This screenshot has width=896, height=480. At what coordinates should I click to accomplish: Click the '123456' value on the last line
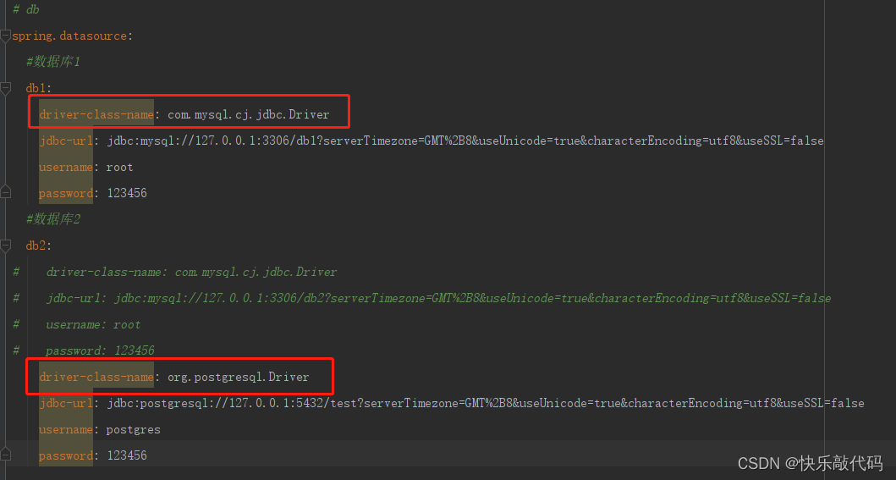[x=127, y=455]
